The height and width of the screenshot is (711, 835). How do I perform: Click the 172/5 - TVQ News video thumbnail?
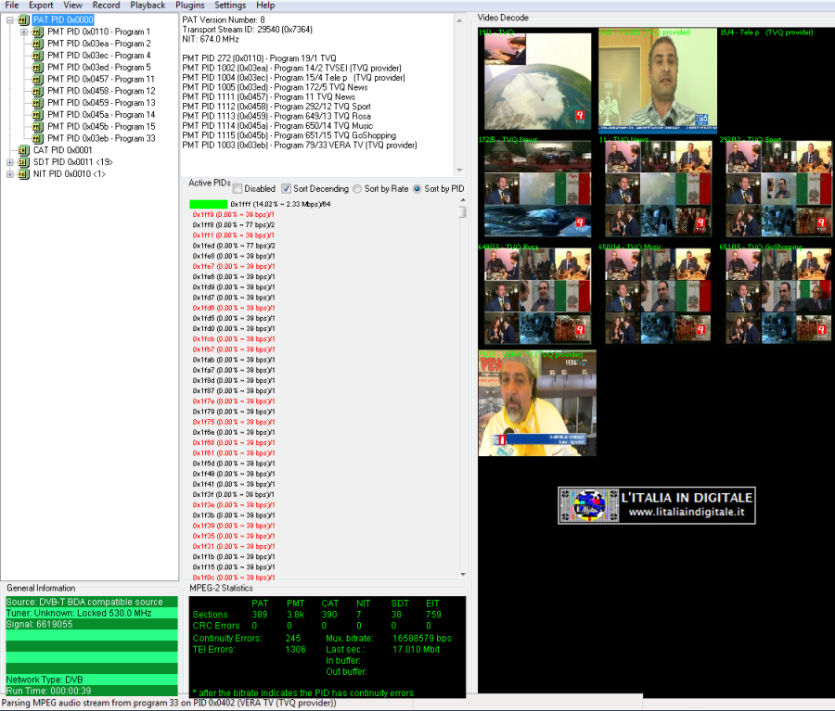[537, 189]
